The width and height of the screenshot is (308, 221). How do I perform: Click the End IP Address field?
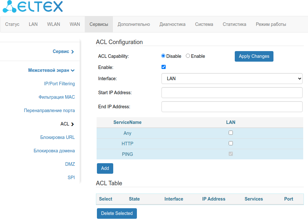click(x=232, y=107)
